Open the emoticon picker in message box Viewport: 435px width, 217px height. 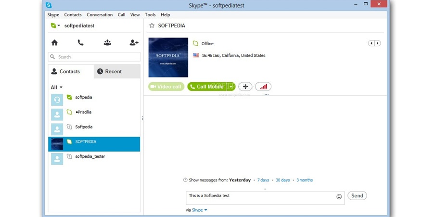click(339, 196)
